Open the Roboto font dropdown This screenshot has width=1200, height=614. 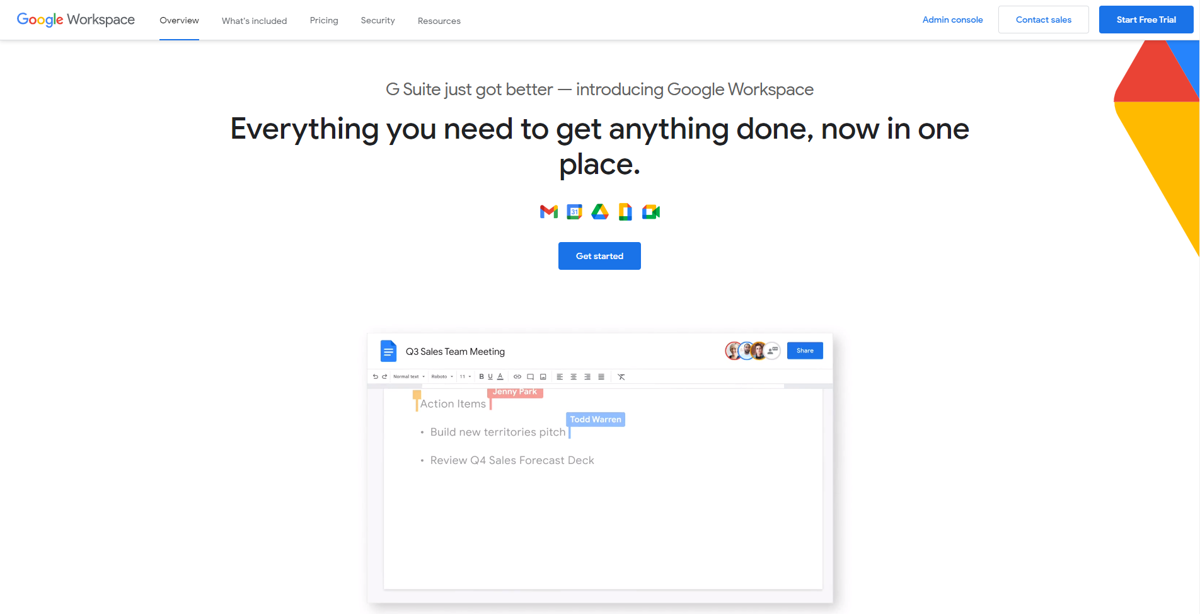coord(442,376)
